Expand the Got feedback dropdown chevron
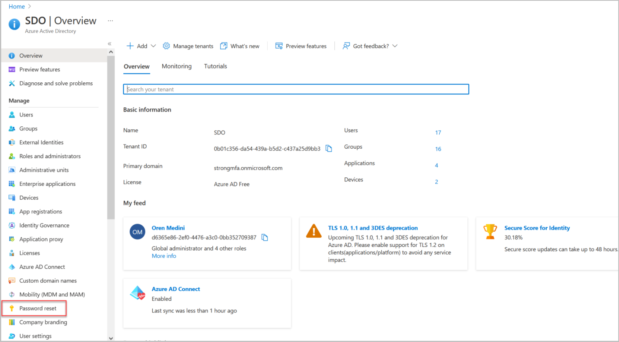The image size is (619, 342). pos(395,46)
